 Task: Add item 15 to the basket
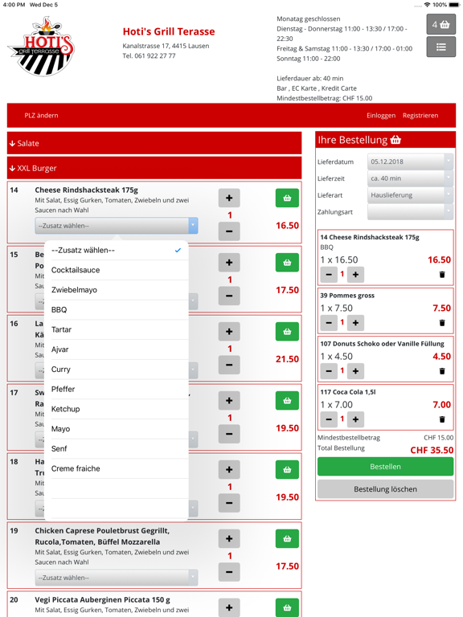tap(287, 263)
